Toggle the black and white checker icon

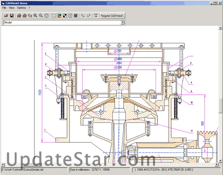(65, 16)
